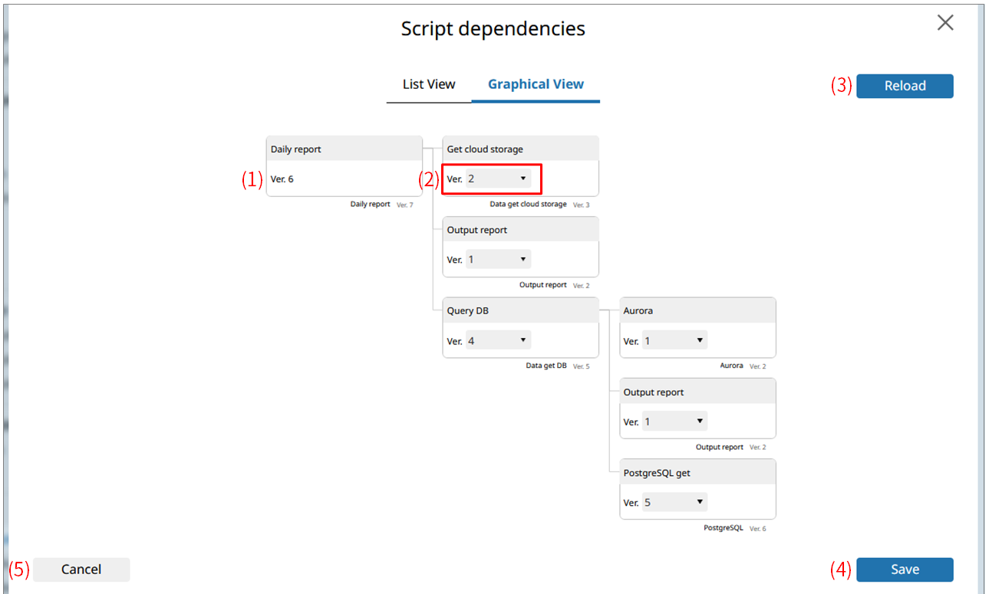Open the Aurora version dropdown
Screen dimensions: 989x594
click(x=675, y=340)
